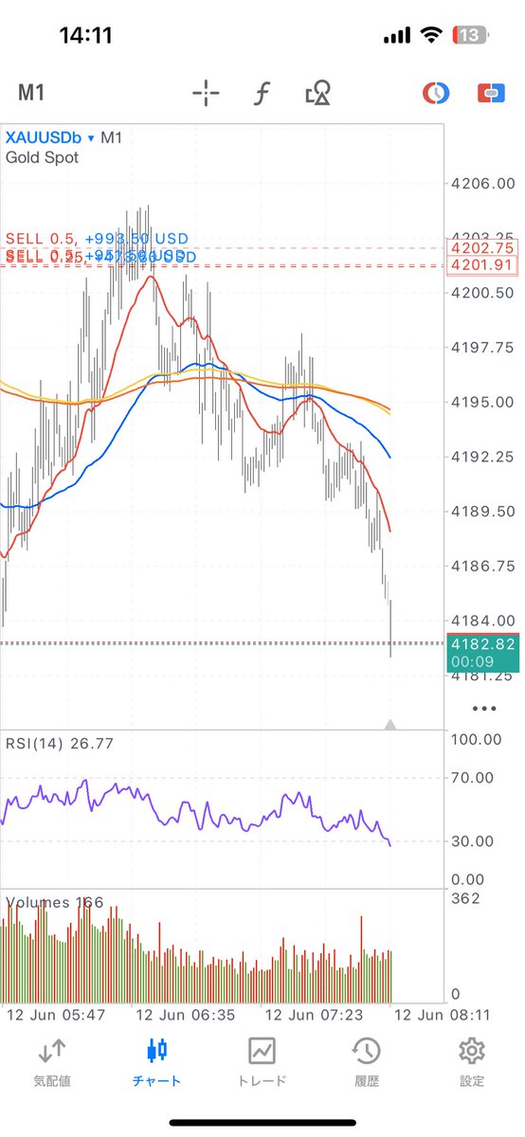Select the Volumes 166 indicator label
Viewport: 525px width, 1137px height.
point(55,902)
